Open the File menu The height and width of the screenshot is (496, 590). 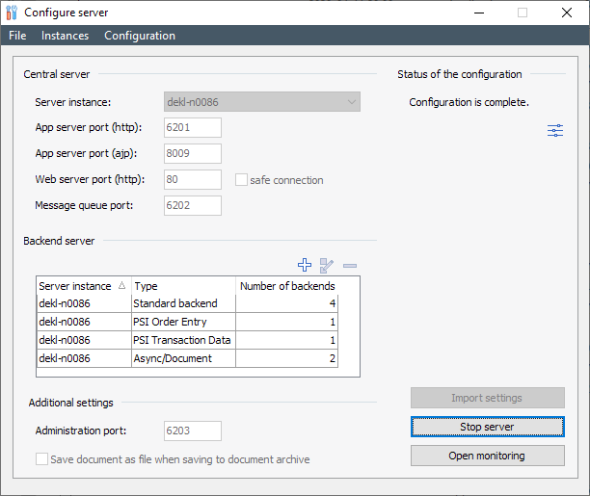pyautogui.click(x=17, y=36)
